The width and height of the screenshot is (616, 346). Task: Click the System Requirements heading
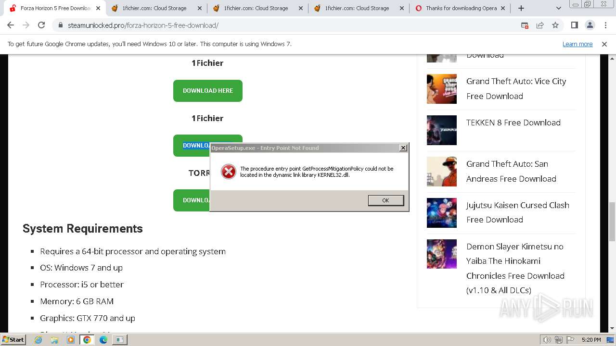click(83, 228)
